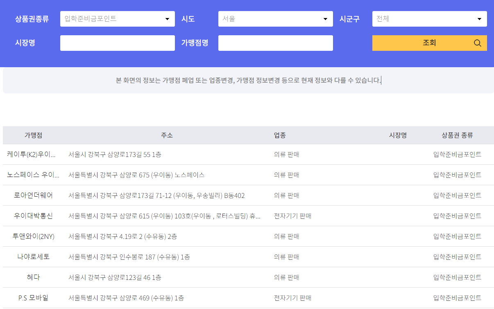Click inside the 가맹점명 input field
This screenshot has height=309, width=494.
pos(275,43)
